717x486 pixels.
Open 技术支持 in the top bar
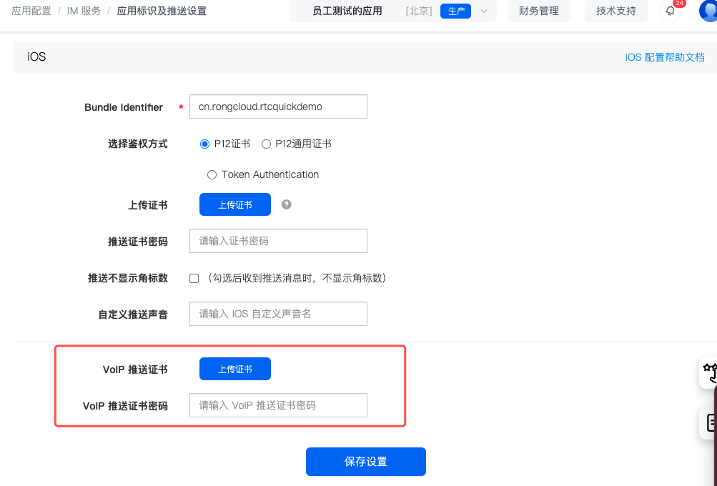(x=615, y=11)
